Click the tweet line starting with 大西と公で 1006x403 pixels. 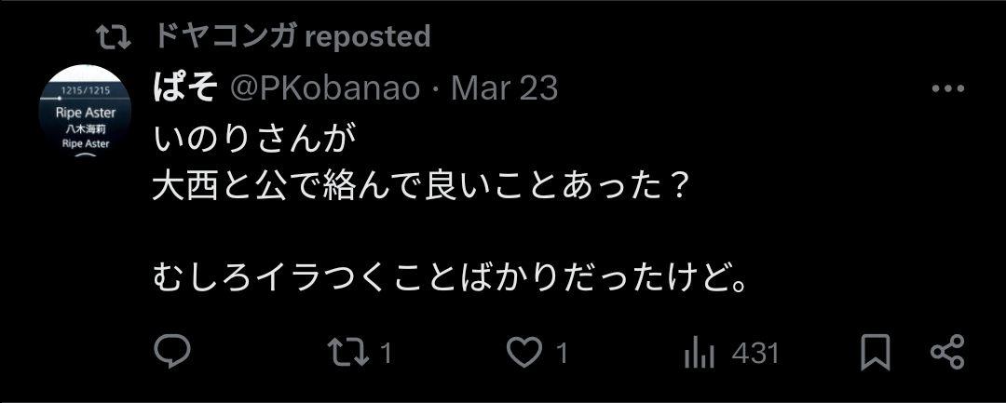421,191
